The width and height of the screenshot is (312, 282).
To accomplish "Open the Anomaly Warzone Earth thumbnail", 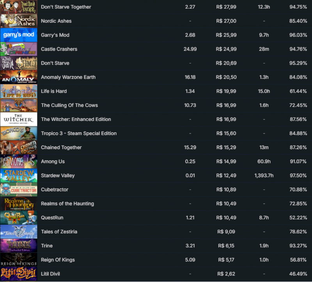I will [19, 77].
